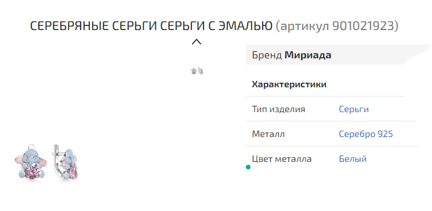
Task: Click the pink gemstone on the front earring
Action: pyautogui.click(x=31, y=173)
